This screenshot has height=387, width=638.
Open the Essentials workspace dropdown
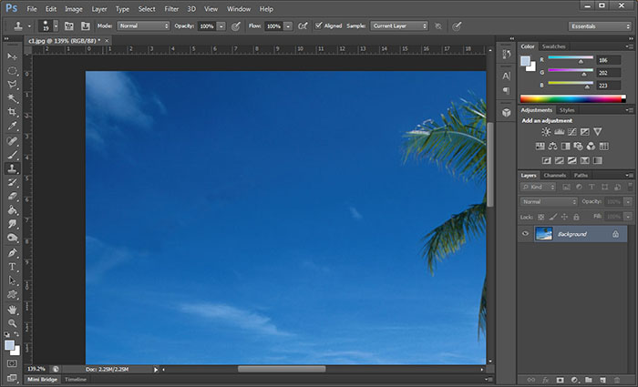(599, 26)
